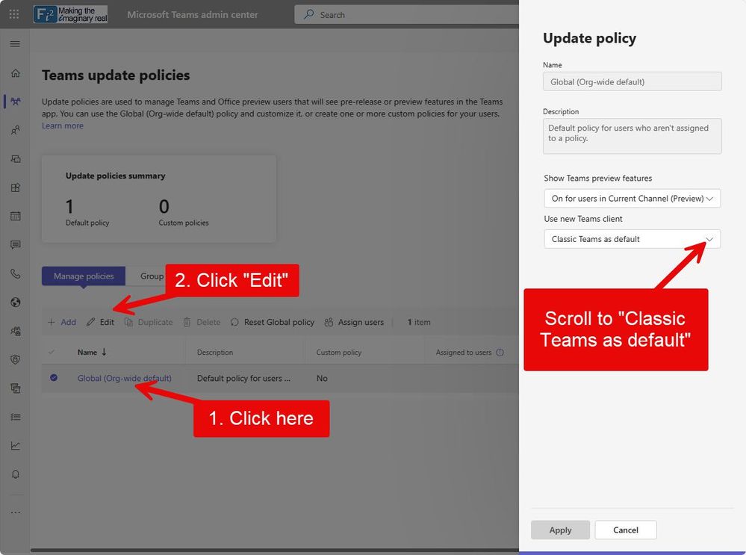This screenshot has width=746, height=555.
Task: Click the Search input field
Action: pos(407,14)
